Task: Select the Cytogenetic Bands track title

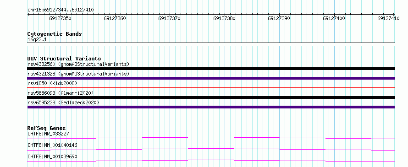Action: (x=55, y=34)
